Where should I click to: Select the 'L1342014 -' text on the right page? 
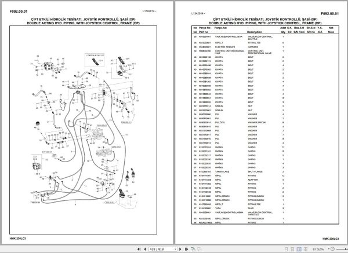pos(198,13)
